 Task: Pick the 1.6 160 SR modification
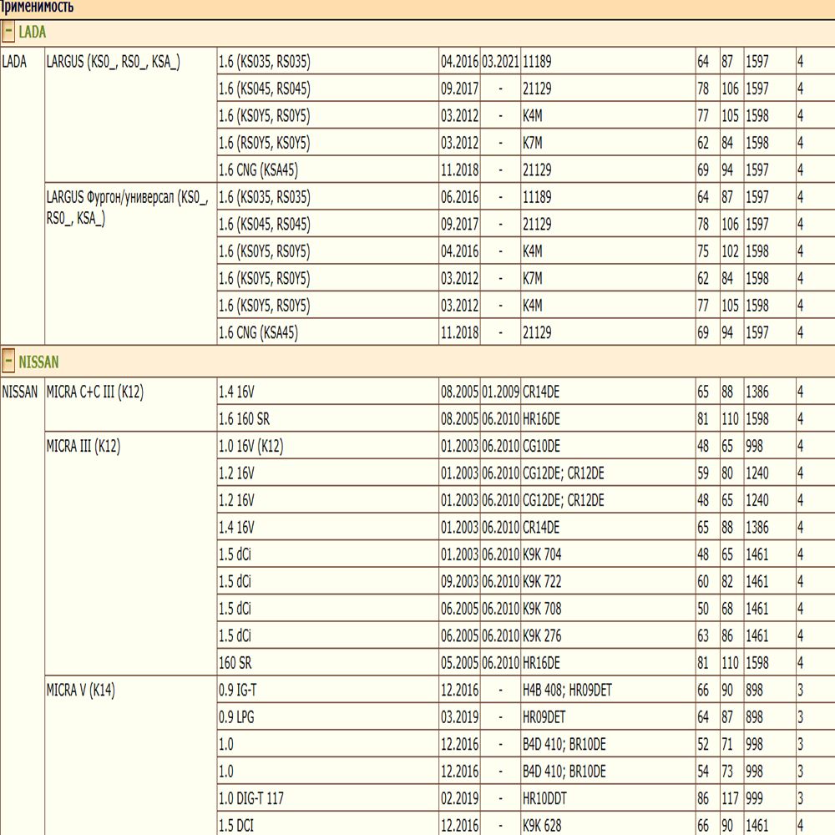point(244,419)
